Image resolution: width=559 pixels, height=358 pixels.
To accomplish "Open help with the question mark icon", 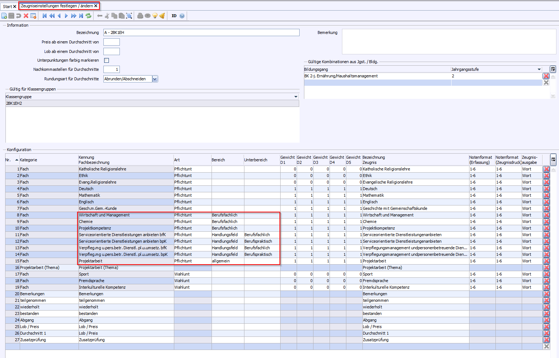I will [182, 16].
